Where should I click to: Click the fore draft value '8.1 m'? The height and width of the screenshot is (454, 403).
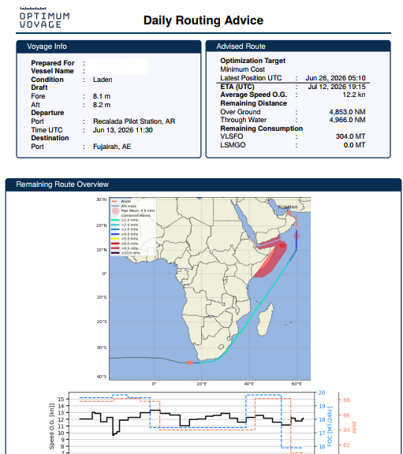tap(102, 96)
